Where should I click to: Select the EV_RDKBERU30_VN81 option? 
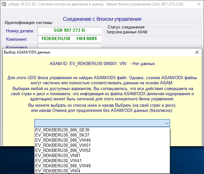(58, 155)
